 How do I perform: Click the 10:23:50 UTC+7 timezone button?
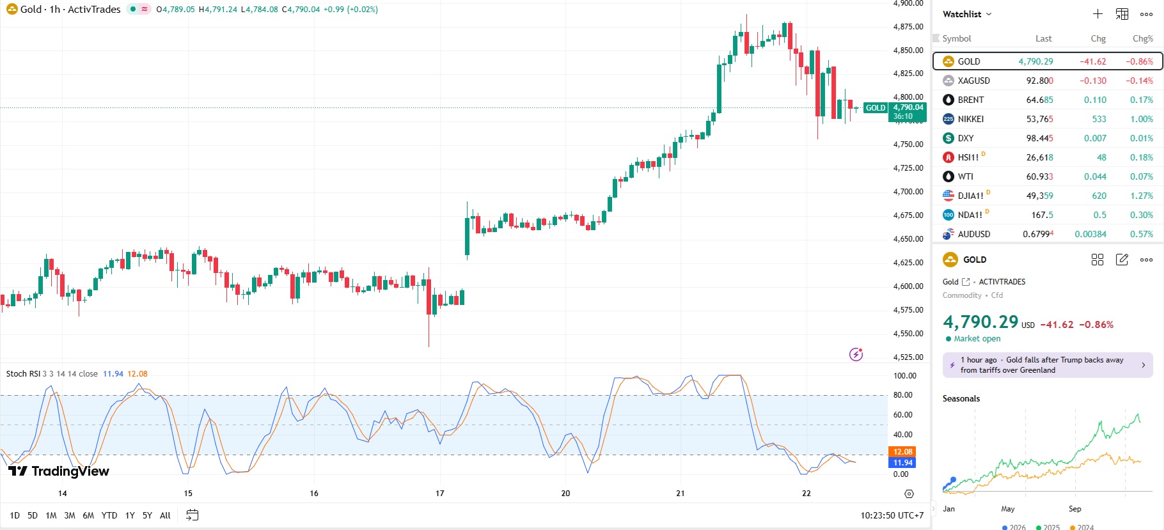[892, 515]
